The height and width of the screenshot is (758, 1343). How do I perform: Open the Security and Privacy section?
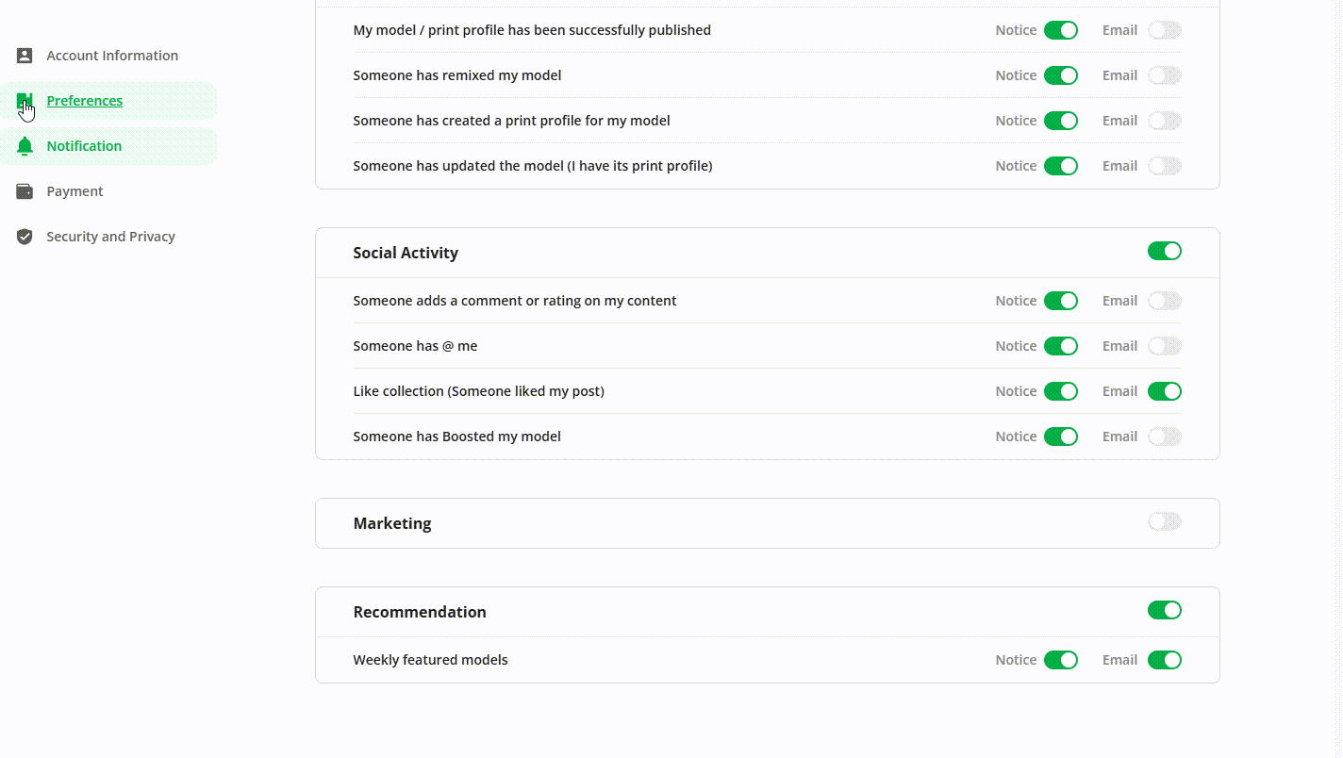[x=110, y=237]
